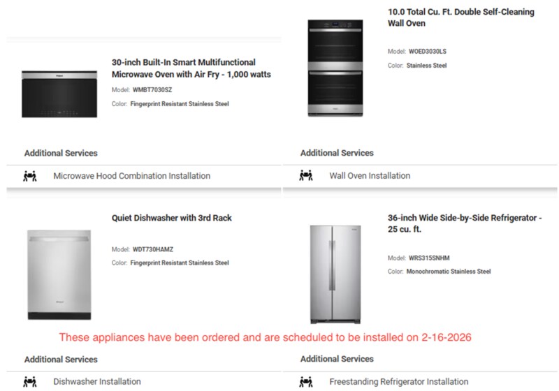Screen dimensions: 559x391
Task: Open the dishwasher product image
Action: (59, 274)
